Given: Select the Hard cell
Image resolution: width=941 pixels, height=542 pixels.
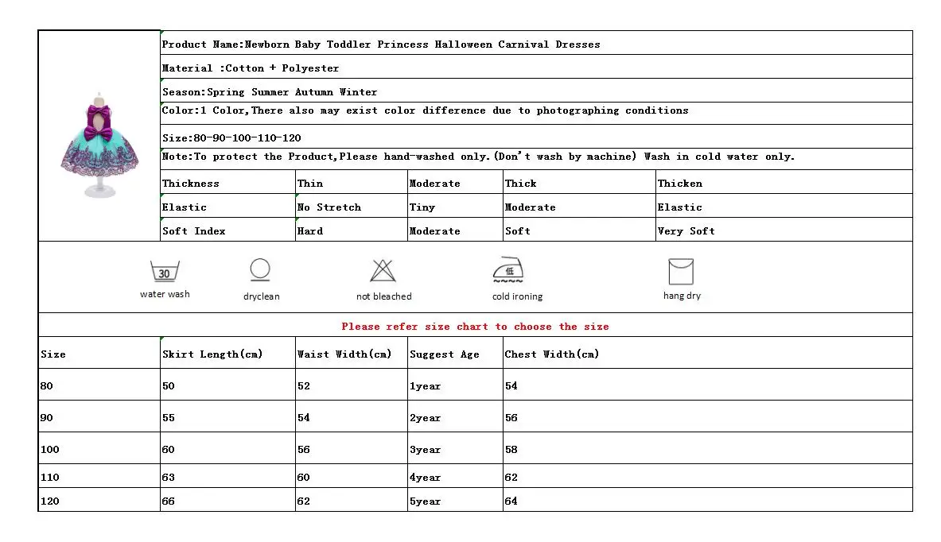Looking at the screenshot, I should [352, 230].
